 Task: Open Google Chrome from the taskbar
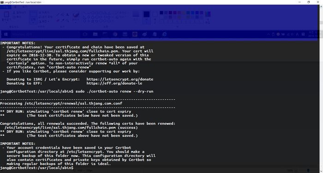tap(115, 35)
